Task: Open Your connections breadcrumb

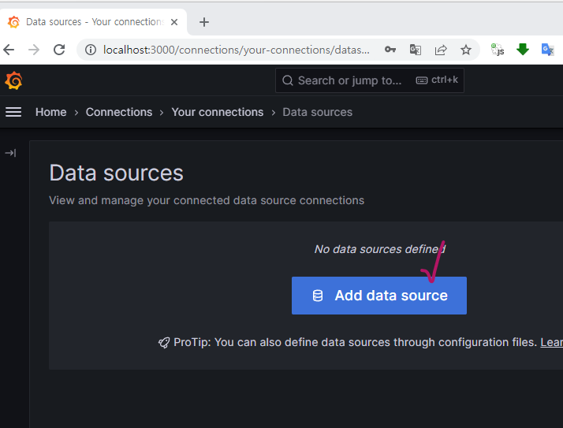Action: 218,112
